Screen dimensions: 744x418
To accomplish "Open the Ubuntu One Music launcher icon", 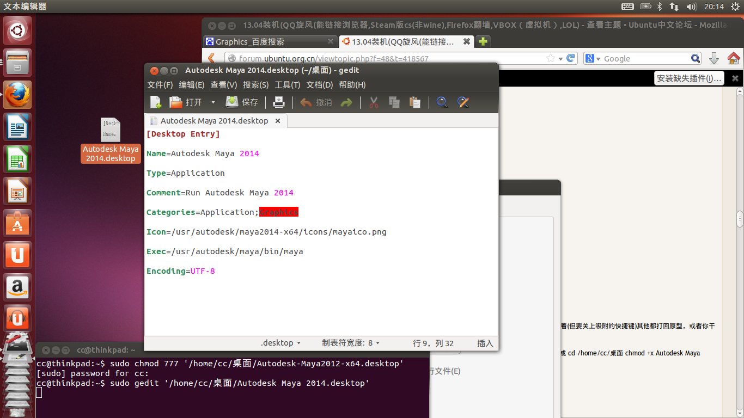I will coord(18,319).
